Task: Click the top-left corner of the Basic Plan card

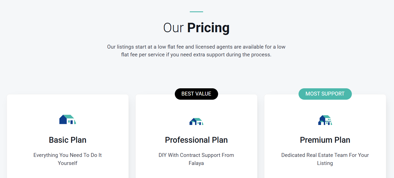Action: 9,96
